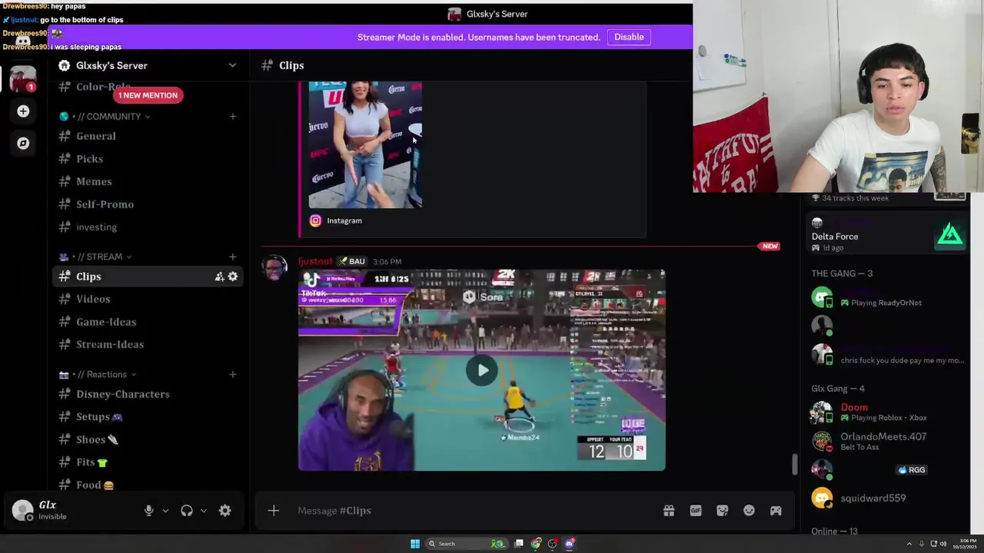Open Chrome from taskbar
The image size is (984, 553).
pyautogui.click(x=536, y=544)
